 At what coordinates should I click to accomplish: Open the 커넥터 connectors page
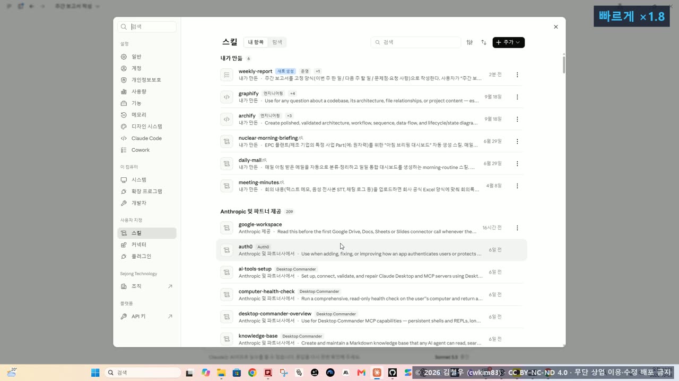[x=146, y=244]
